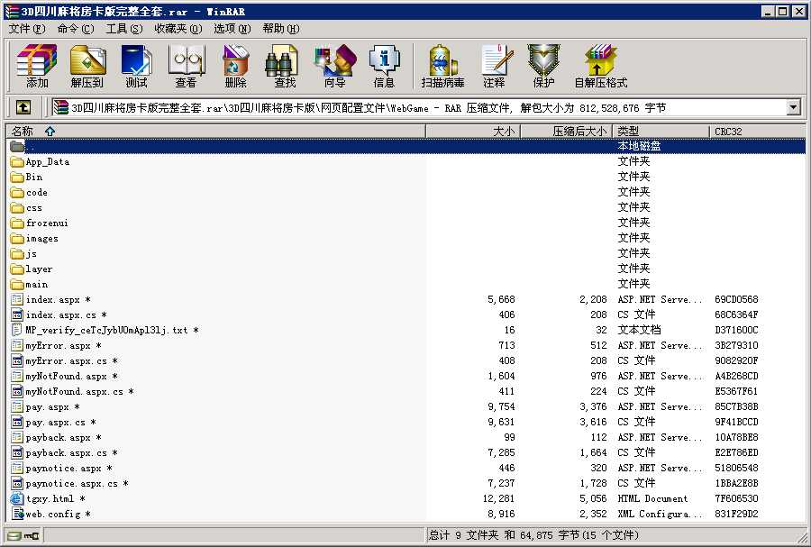Click the Add (添加) toolbar icon

click(36, 66)
